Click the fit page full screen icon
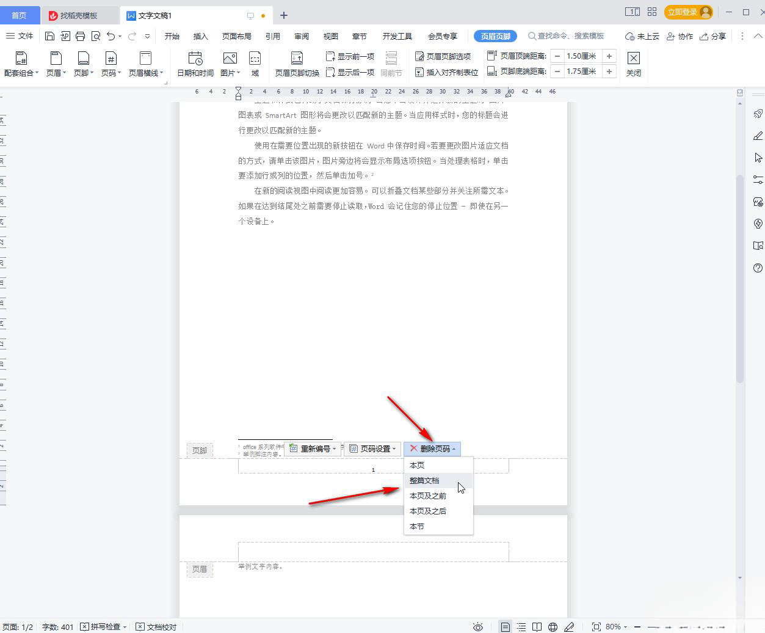The width and height of the screenshot is (765, 633). [x=596, y=627]
